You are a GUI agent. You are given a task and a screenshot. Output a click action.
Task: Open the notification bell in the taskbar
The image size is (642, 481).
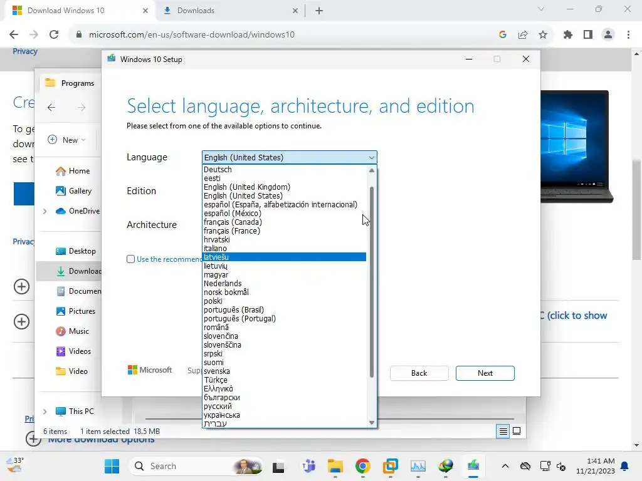click(625, 466)
